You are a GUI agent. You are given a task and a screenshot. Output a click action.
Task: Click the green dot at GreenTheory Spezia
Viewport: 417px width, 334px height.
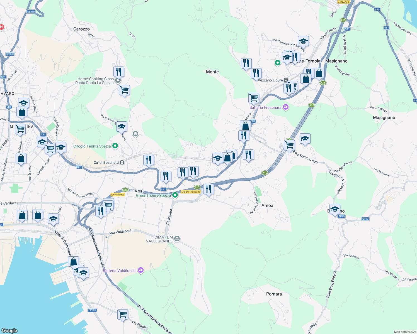pos(175,195)
